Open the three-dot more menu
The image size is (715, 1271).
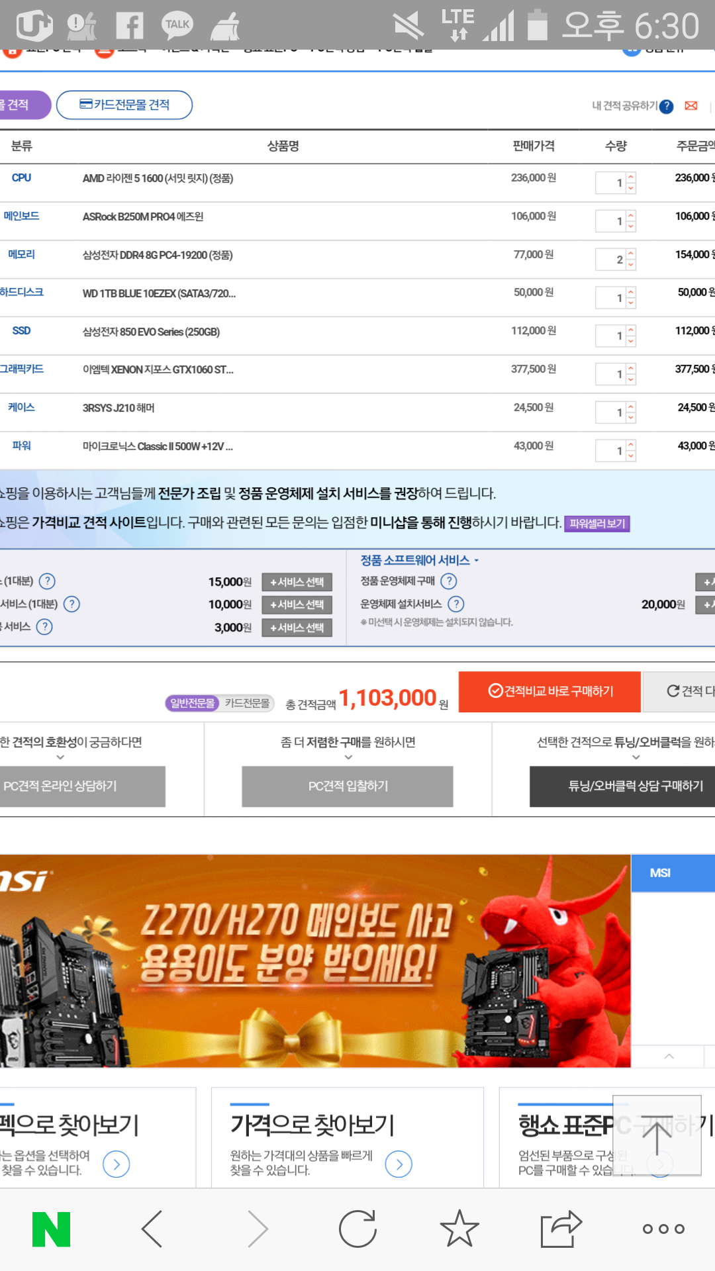[663, 1229]
